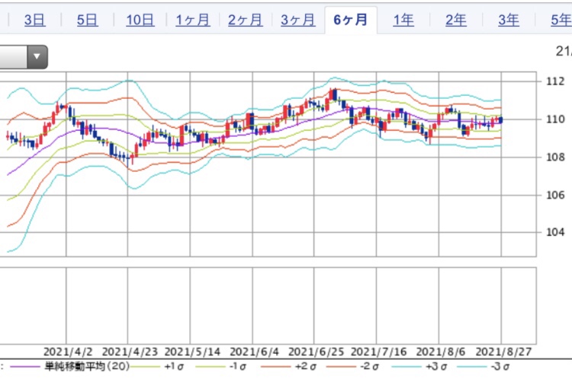Expand the gray dropdown arrow above chart
The width and height of the screenshot is (572, 385).
(37, 57)
